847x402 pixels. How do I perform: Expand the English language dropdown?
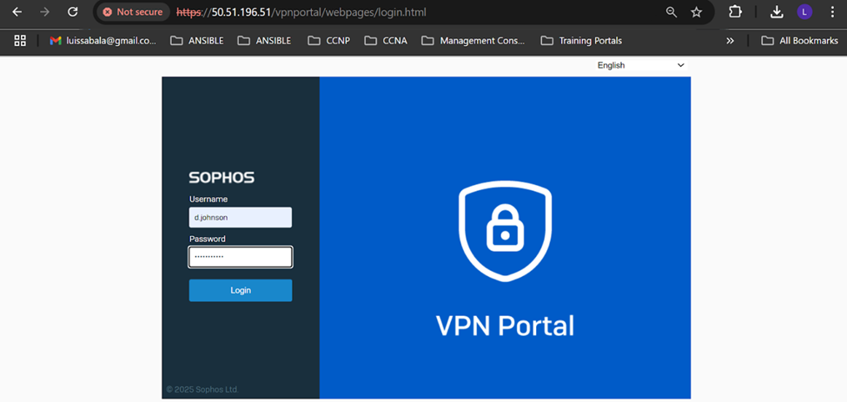640,65
